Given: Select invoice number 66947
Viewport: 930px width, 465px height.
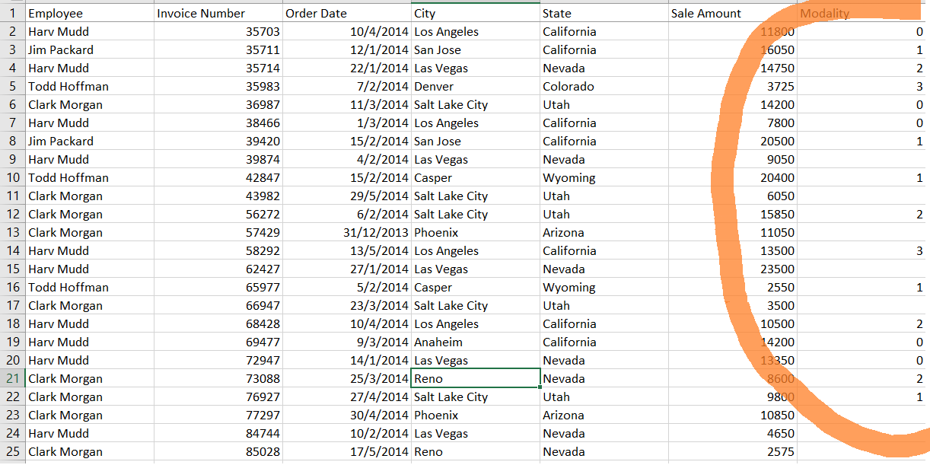Looking at the screenshot, I should pyautogui.click(x=218, y=305).
